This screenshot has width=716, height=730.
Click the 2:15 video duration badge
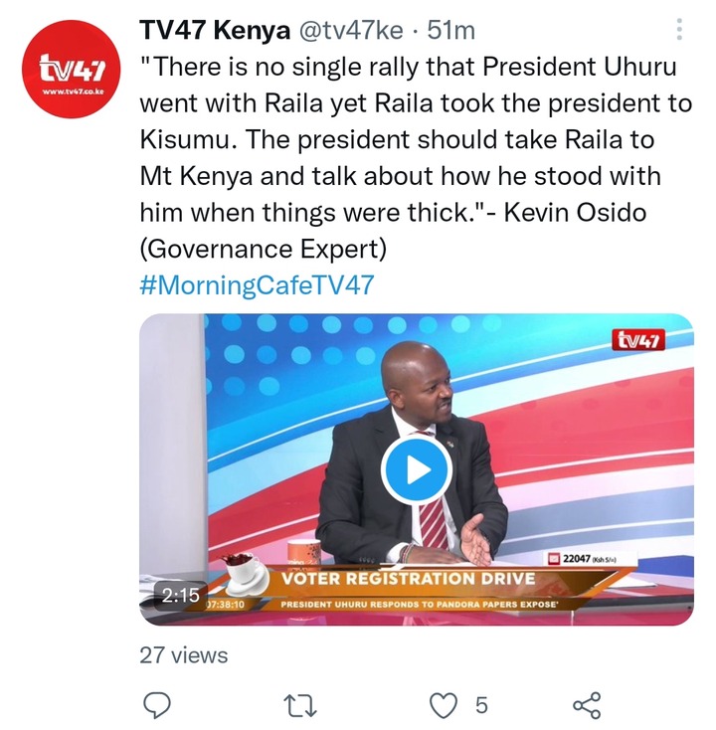(180, 595)
